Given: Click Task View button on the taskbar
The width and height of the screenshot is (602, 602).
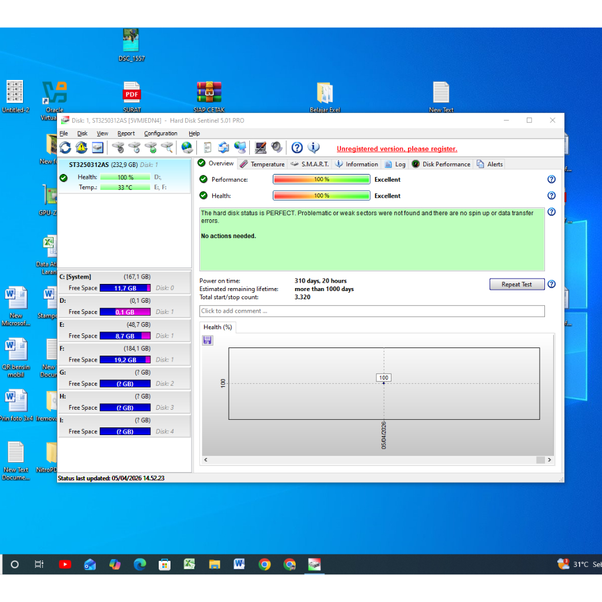Looking at the screenshot, I should [x=39, y=564].
